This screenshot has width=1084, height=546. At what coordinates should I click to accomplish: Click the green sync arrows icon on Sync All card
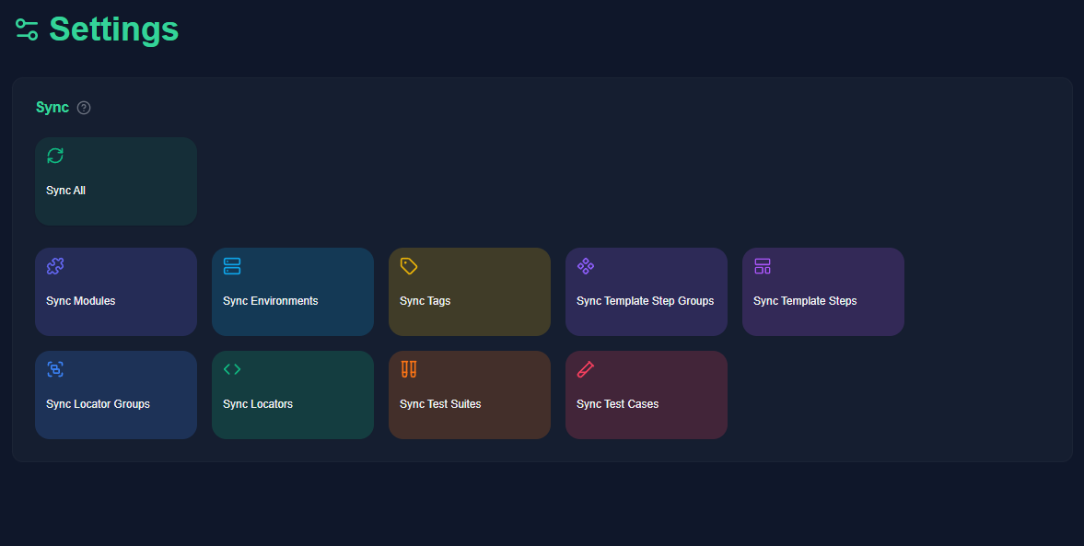click(55, 156)
